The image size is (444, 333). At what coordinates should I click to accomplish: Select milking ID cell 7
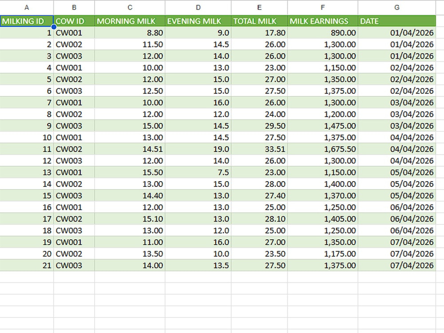(x=27, y=103)
